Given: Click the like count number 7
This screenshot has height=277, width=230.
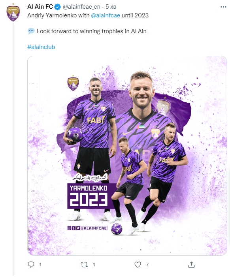Looking at the screenshot, I should (147, 264).
